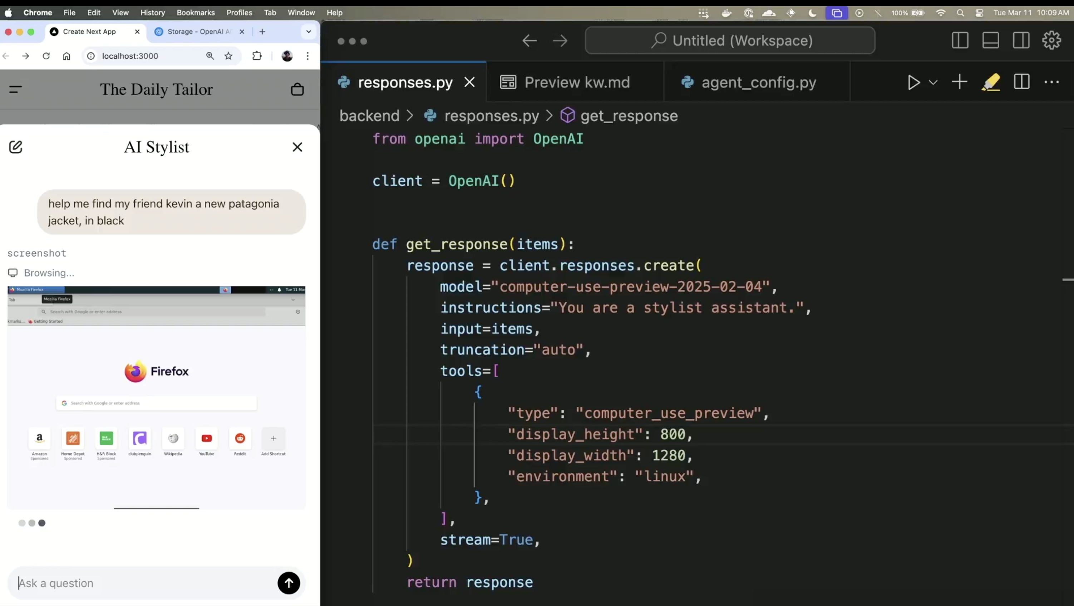The image size is (1074, 606).
Task: Open Spotlight search in menu bar
Action: pyautogui.click(x=960, y=13)
